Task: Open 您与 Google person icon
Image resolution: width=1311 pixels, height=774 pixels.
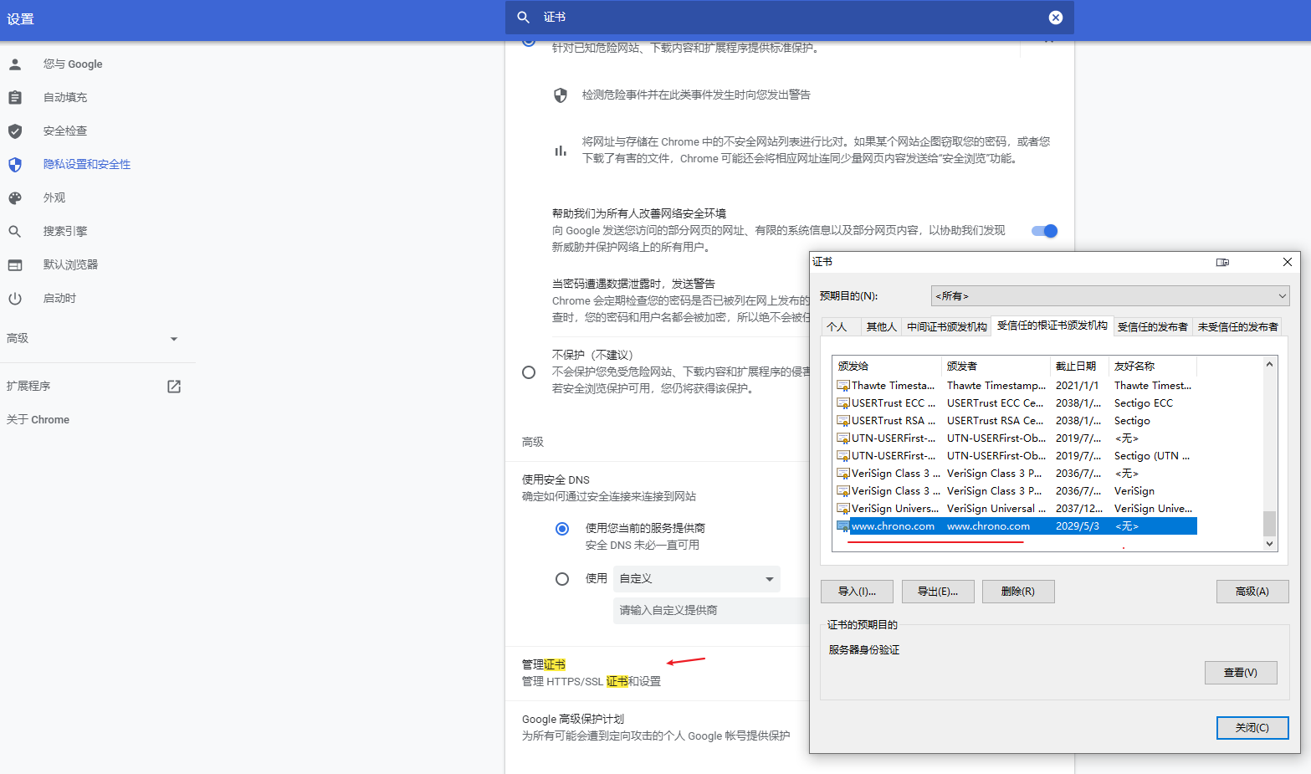Action: click(15, 64)
